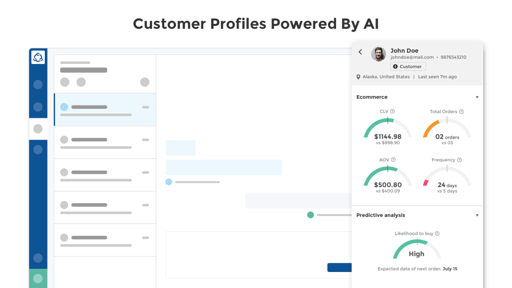Open the AOV help tooltip icon
Screen dimensions: 512x288
point(393,159)
